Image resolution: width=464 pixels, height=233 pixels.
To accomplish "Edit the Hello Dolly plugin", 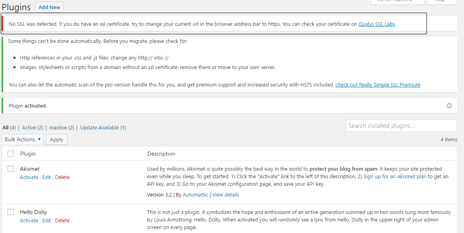I will point(46,220).
